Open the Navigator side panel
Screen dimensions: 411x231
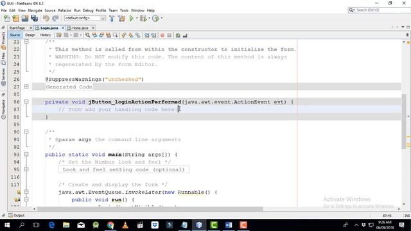coord(3,109)
